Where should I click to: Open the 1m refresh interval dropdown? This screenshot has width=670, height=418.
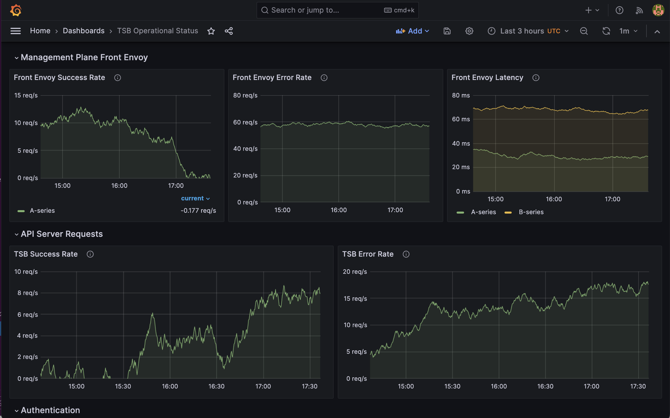coord(628,31)
